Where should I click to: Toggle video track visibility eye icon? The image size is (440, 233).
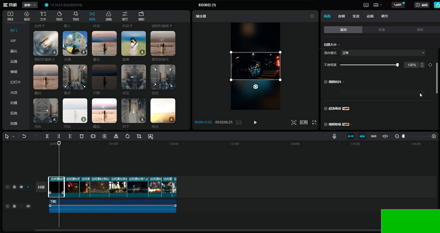point(21,187)
